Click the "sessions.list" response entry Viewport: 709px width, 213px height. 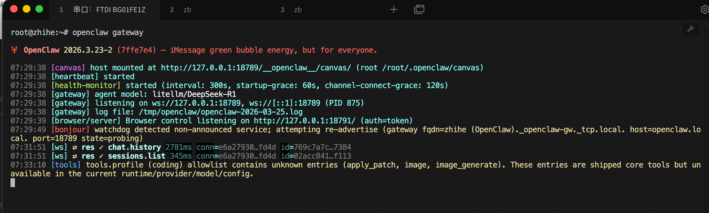tap(137, 156)
